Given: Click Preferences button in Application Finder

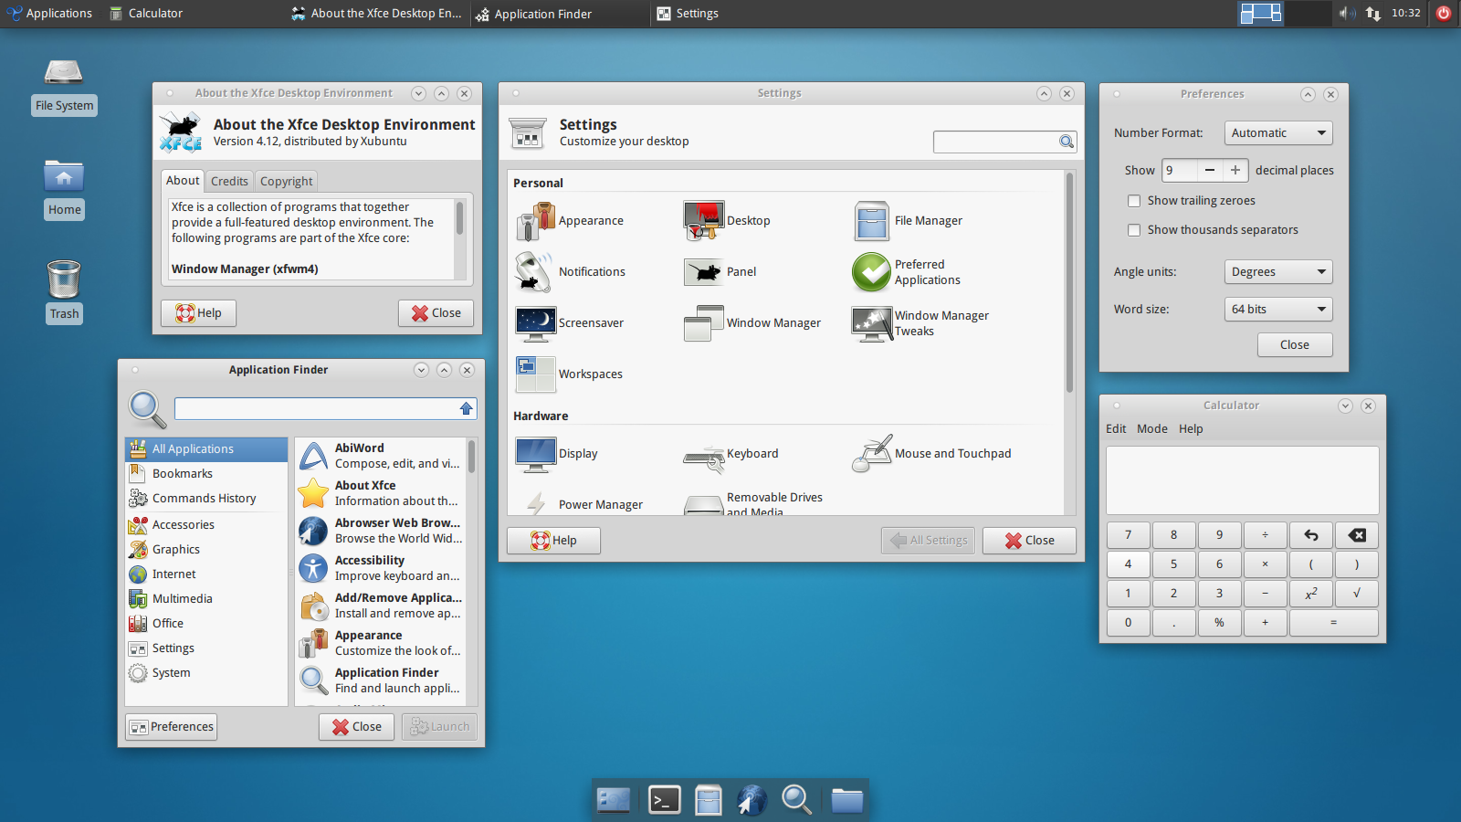Looking at the screenshot, I should pyautogui.click(x=172, y=727).
